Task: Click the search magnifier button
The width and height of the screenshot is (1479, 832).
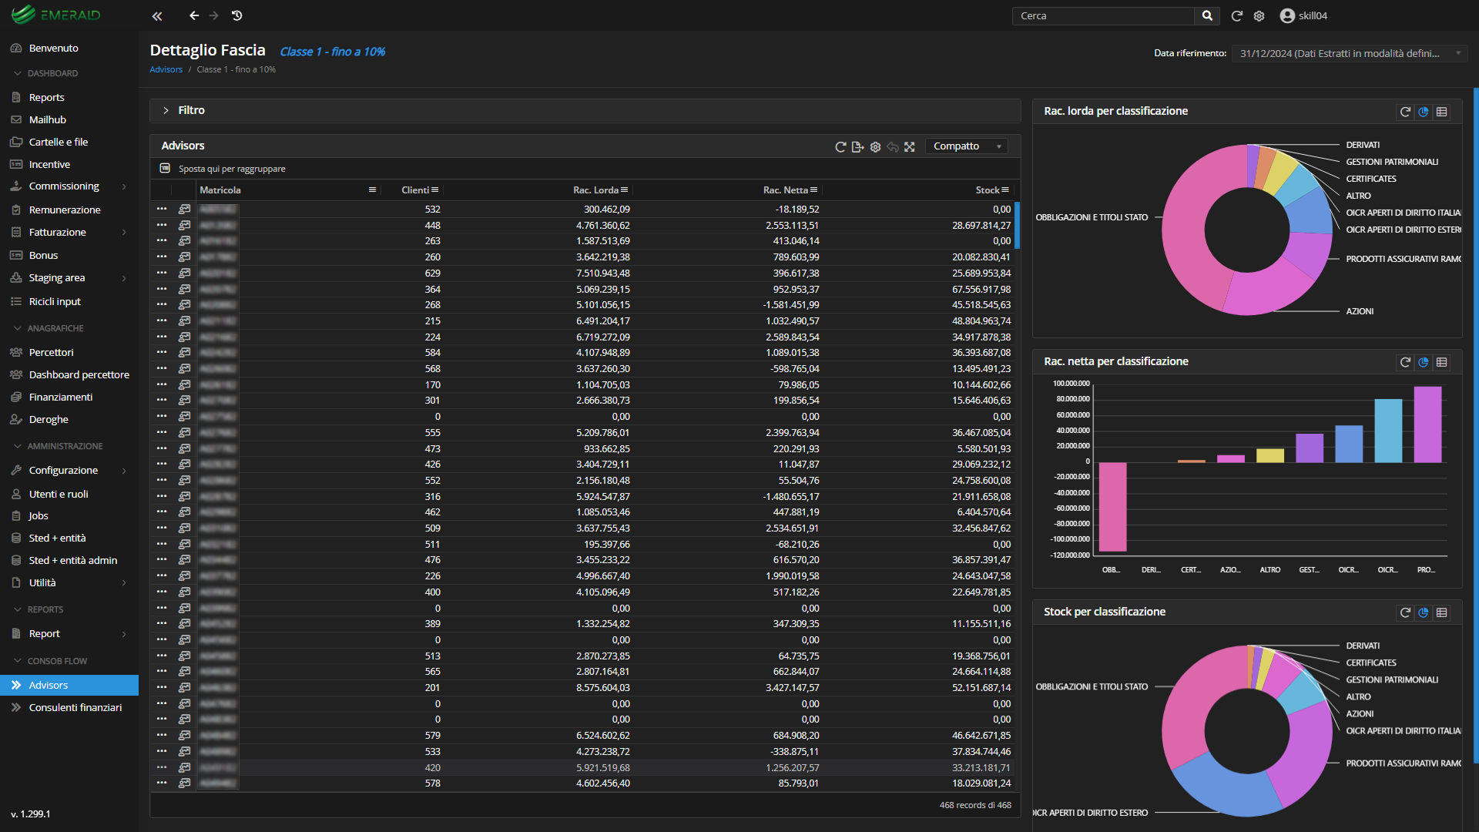Action: [1207, 15]
